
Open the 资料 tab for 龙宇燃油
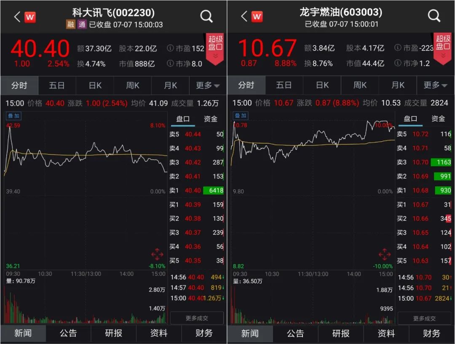click(x=386, y=333)
